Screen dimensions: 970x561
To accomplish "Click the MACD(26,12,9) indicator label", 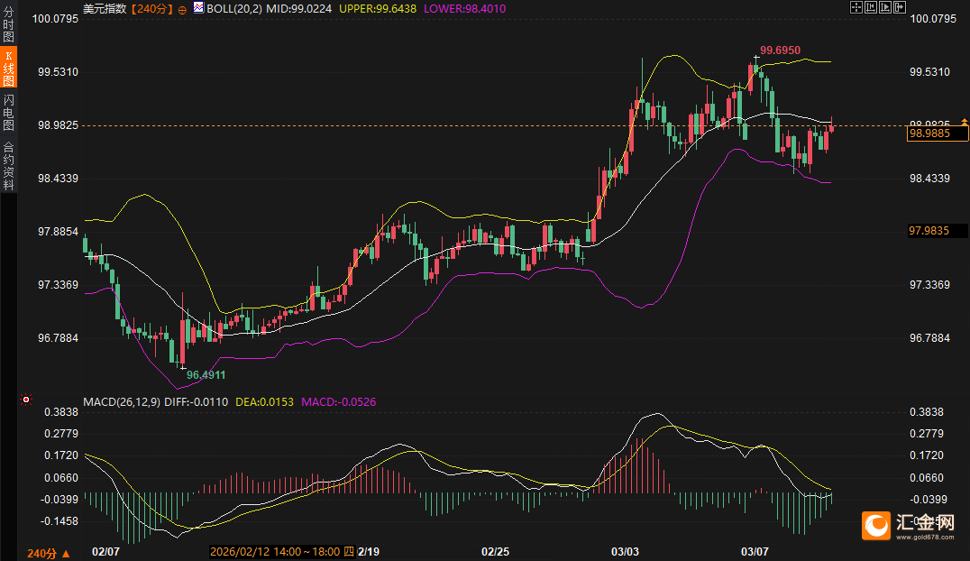I will [x=122, y=400].
